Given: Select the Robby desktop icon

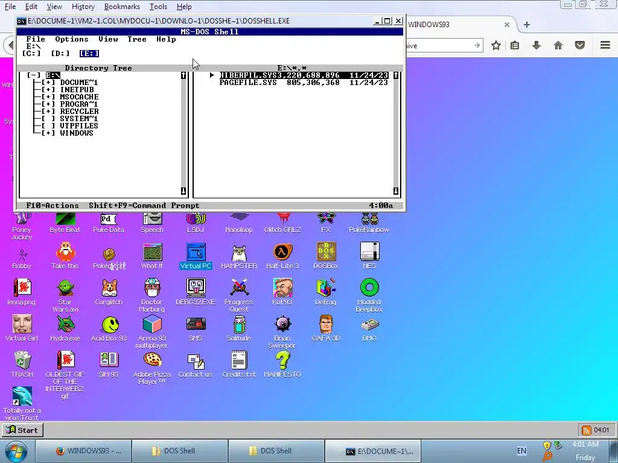Looking at the screenshot, I should click(x=22, y=258).
